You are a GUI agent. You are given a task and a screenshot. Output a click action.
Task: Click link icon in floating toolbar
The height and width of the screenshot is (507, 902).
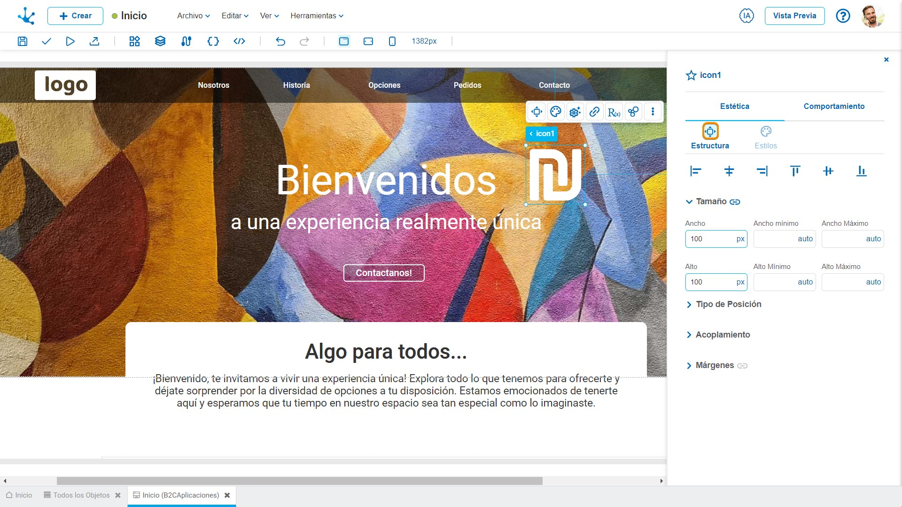pyautogui.click(x=594, y=112)
